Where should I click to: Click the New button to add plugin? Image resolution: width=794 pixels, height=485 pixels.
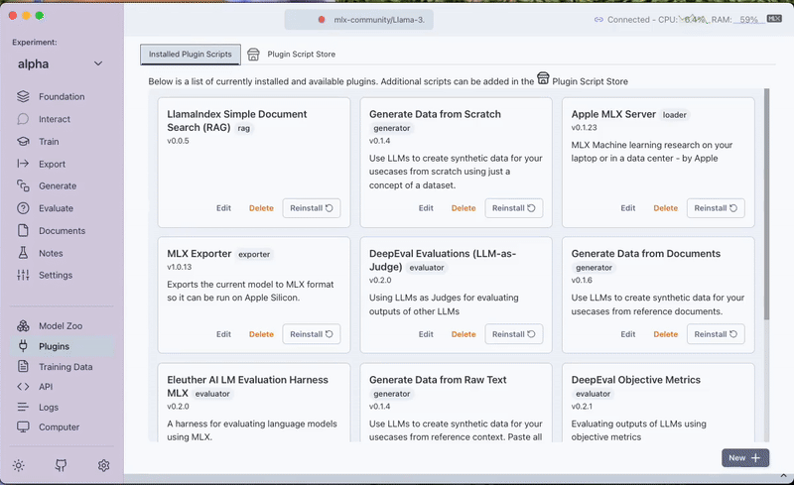[744, 458]
